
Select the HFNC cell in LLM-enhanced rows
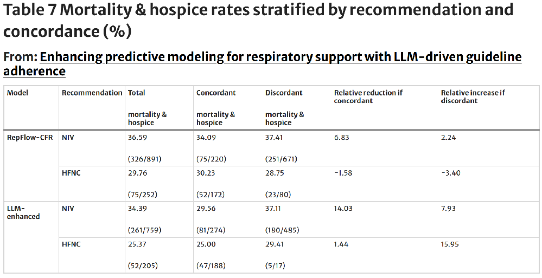point(71,244)
